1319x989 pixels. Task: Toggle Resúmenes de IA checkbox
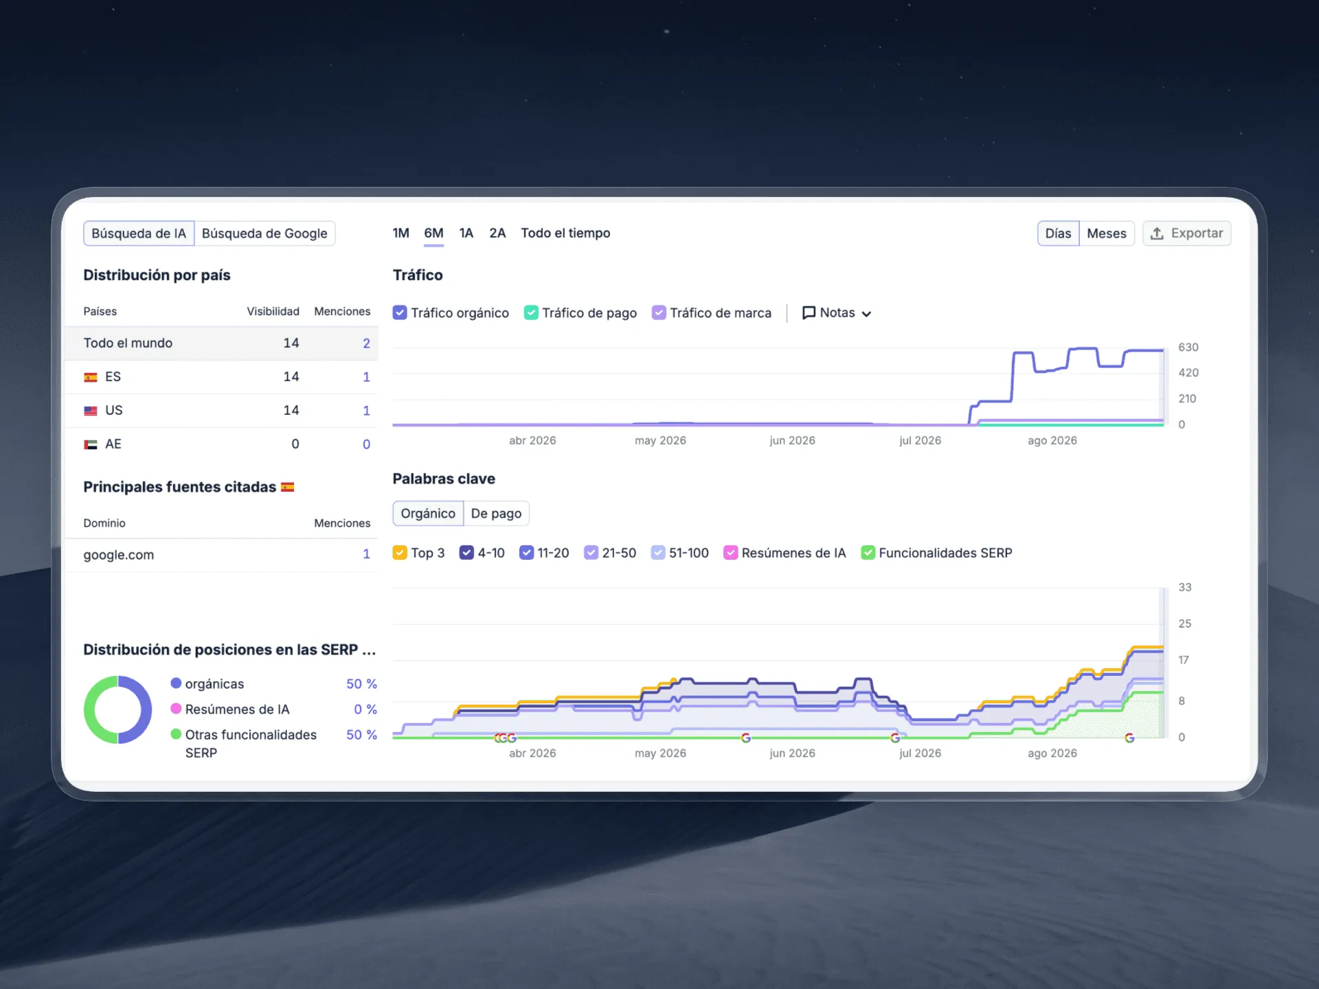click(730, 553)
